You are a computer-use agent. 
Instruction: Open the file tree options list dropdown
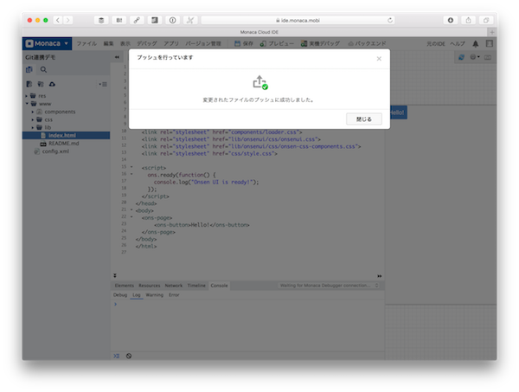103,85
